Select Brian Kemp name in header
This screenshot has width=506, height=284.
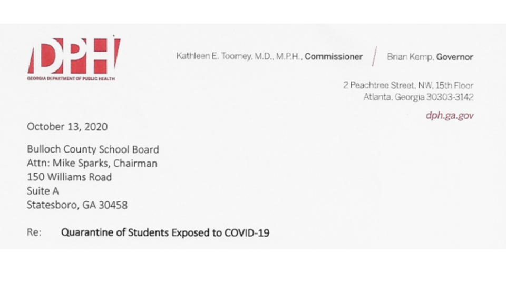[410, 57]
